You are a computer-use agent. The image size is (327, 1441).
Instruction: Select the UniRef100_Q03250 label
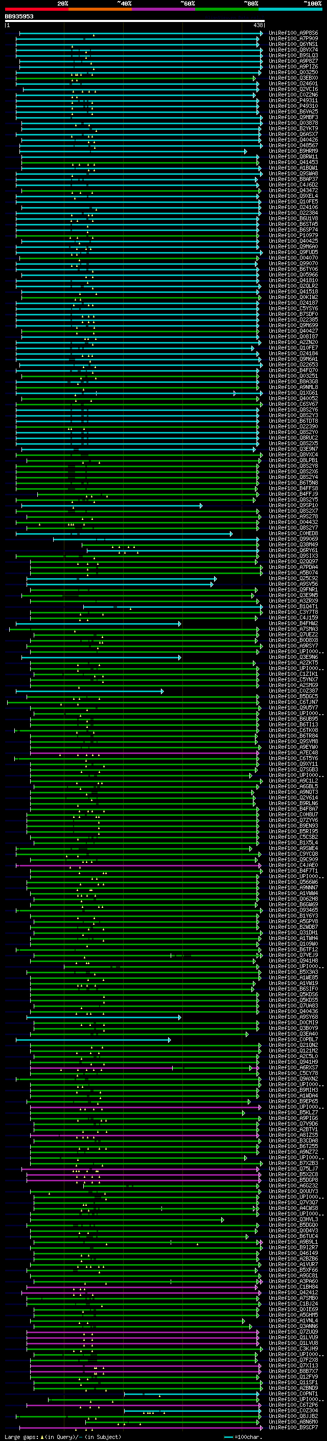(293, 72)
